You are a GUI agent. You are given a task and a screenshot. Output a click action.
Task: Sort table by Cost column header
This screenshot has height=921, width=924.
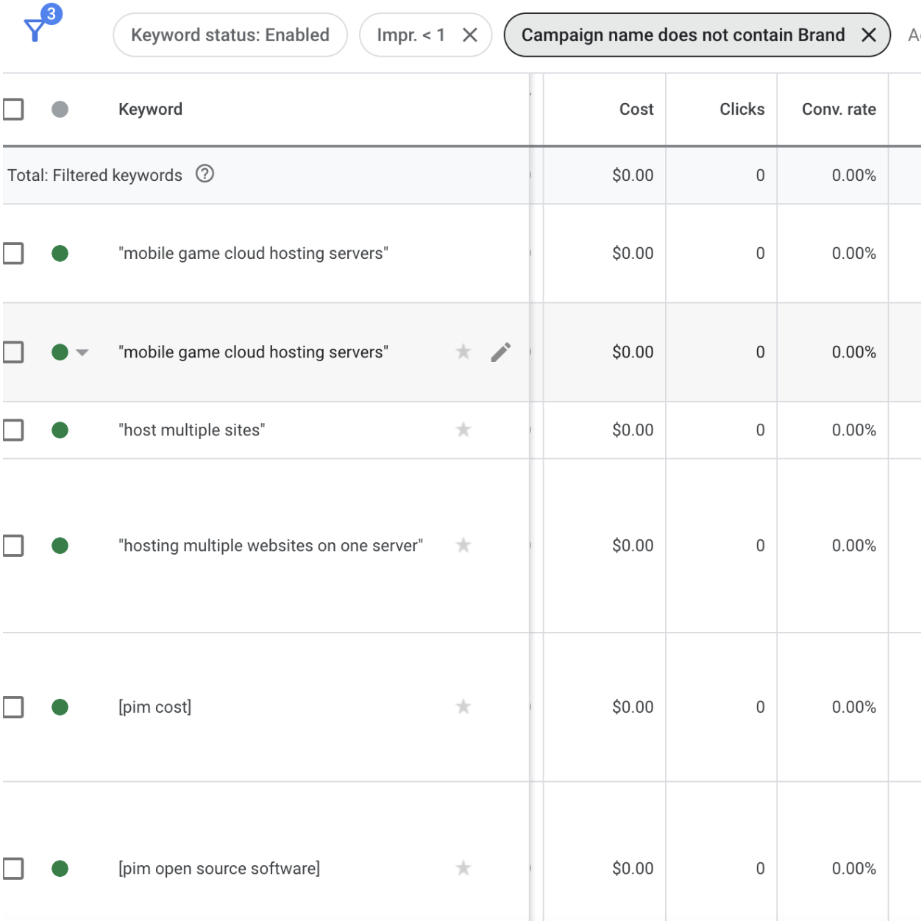click(636, 110)
